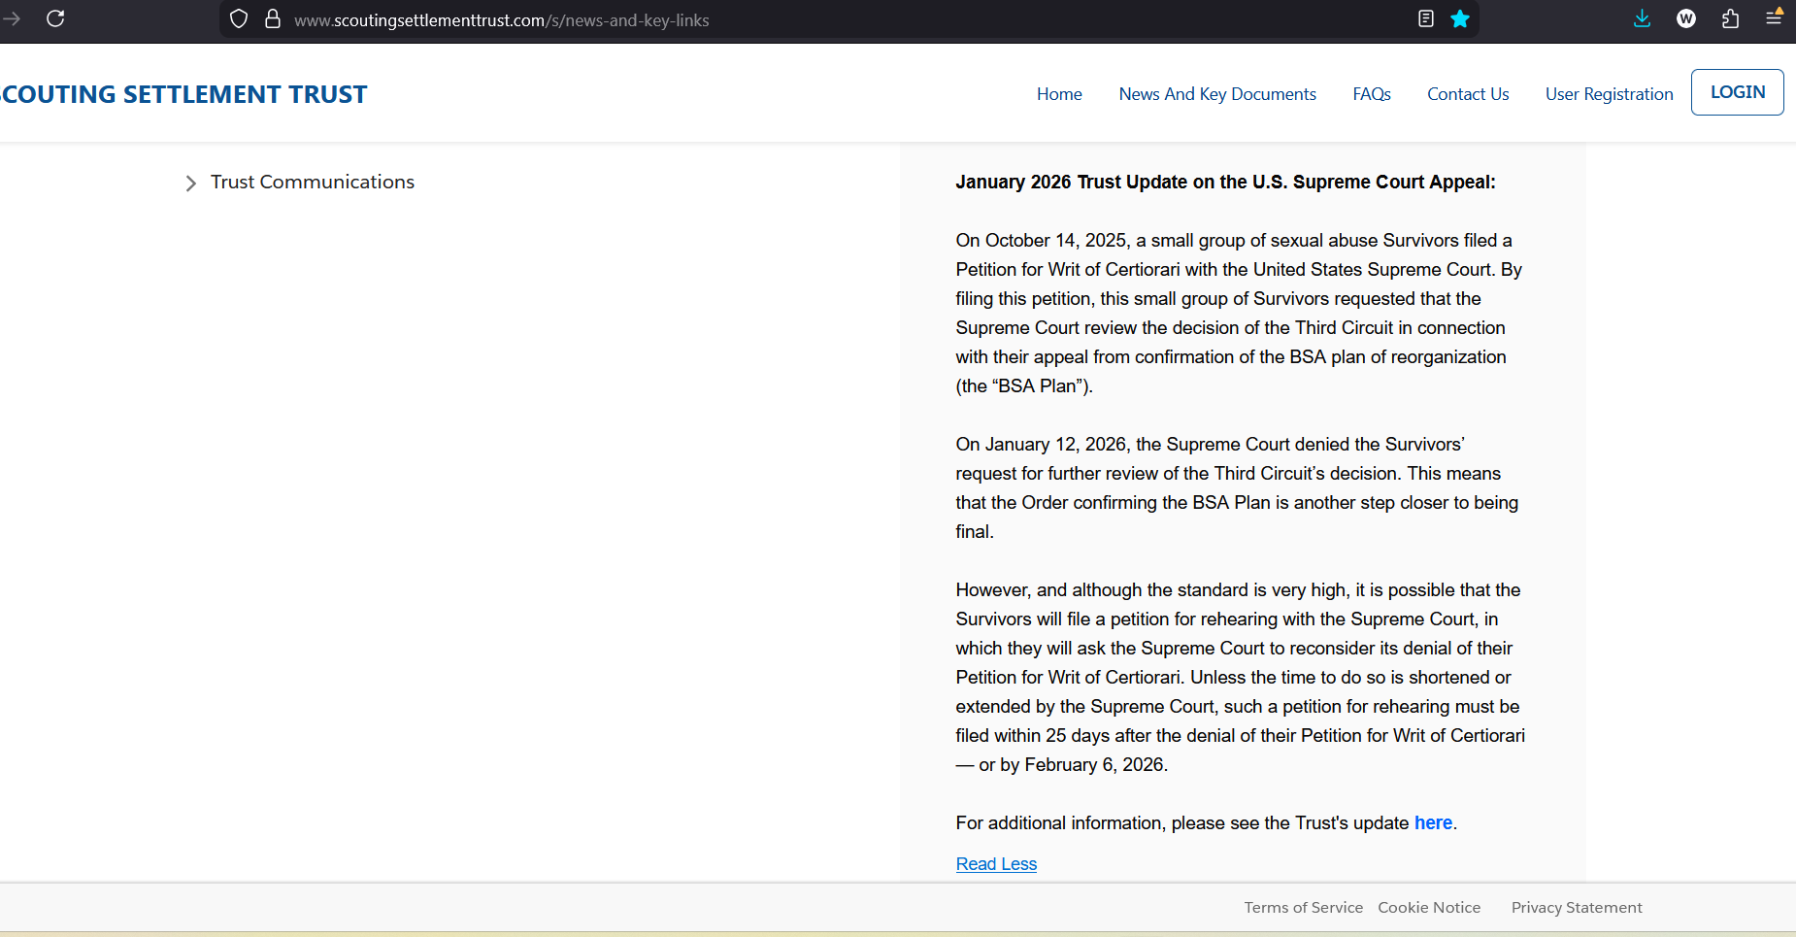
Task: Click the forward navigation arrow
Action: 12,18
